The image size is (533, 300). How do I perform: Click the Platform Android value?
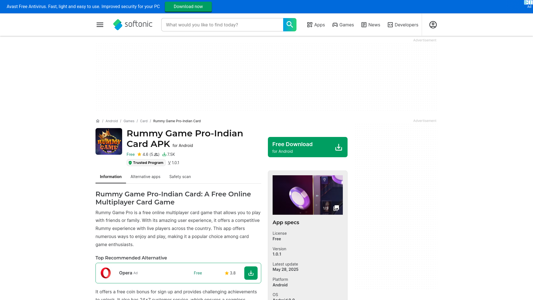(280, 285)
